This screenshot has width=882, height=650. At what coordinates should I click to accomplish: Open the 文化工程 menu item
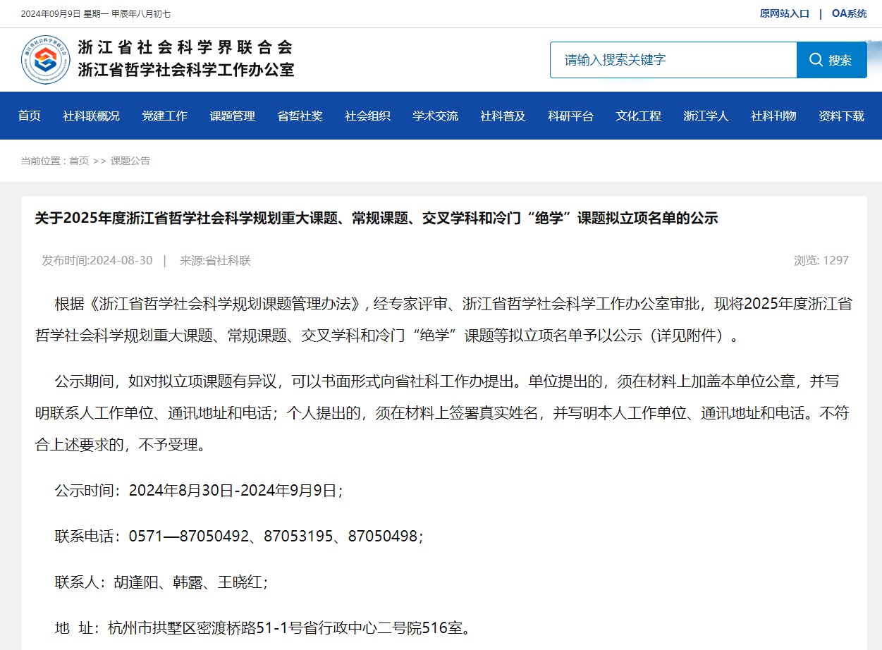638,116
